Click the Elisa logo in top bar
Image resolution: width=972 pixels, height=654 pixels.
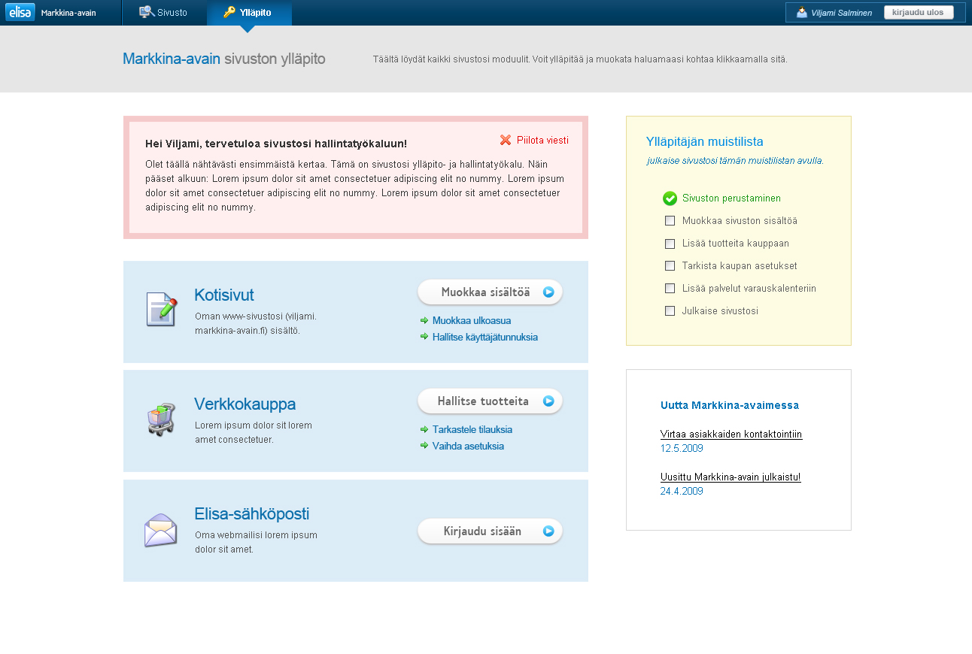[20, 12]
